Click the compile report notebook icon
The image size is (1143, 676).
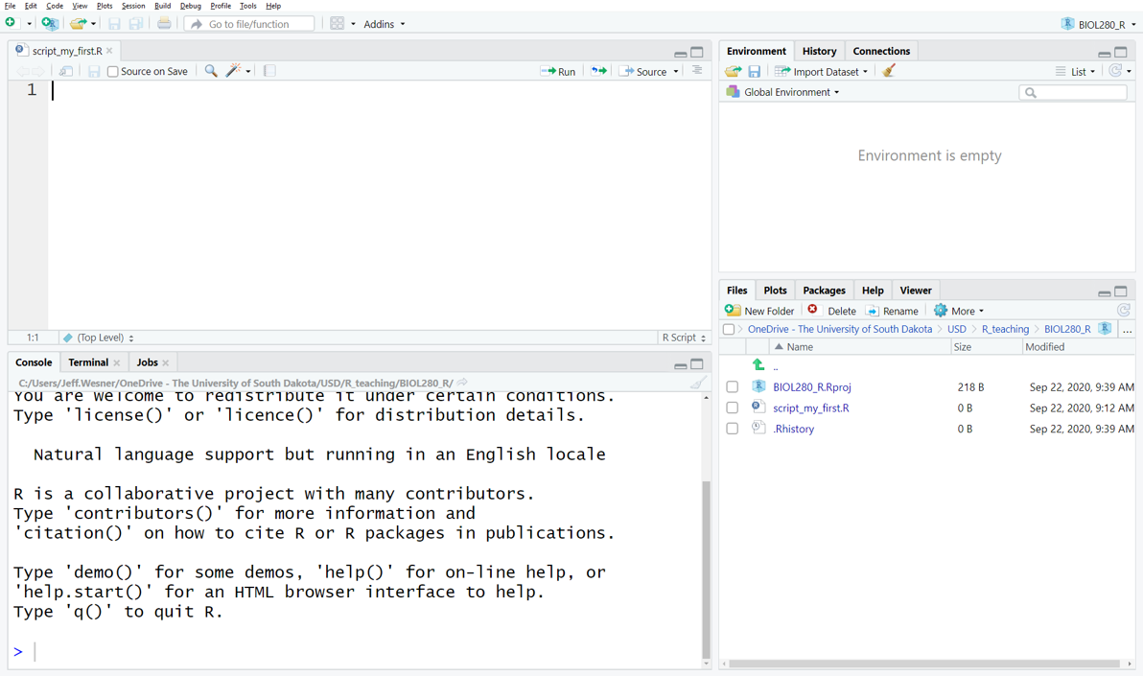(x=269, y=71)
